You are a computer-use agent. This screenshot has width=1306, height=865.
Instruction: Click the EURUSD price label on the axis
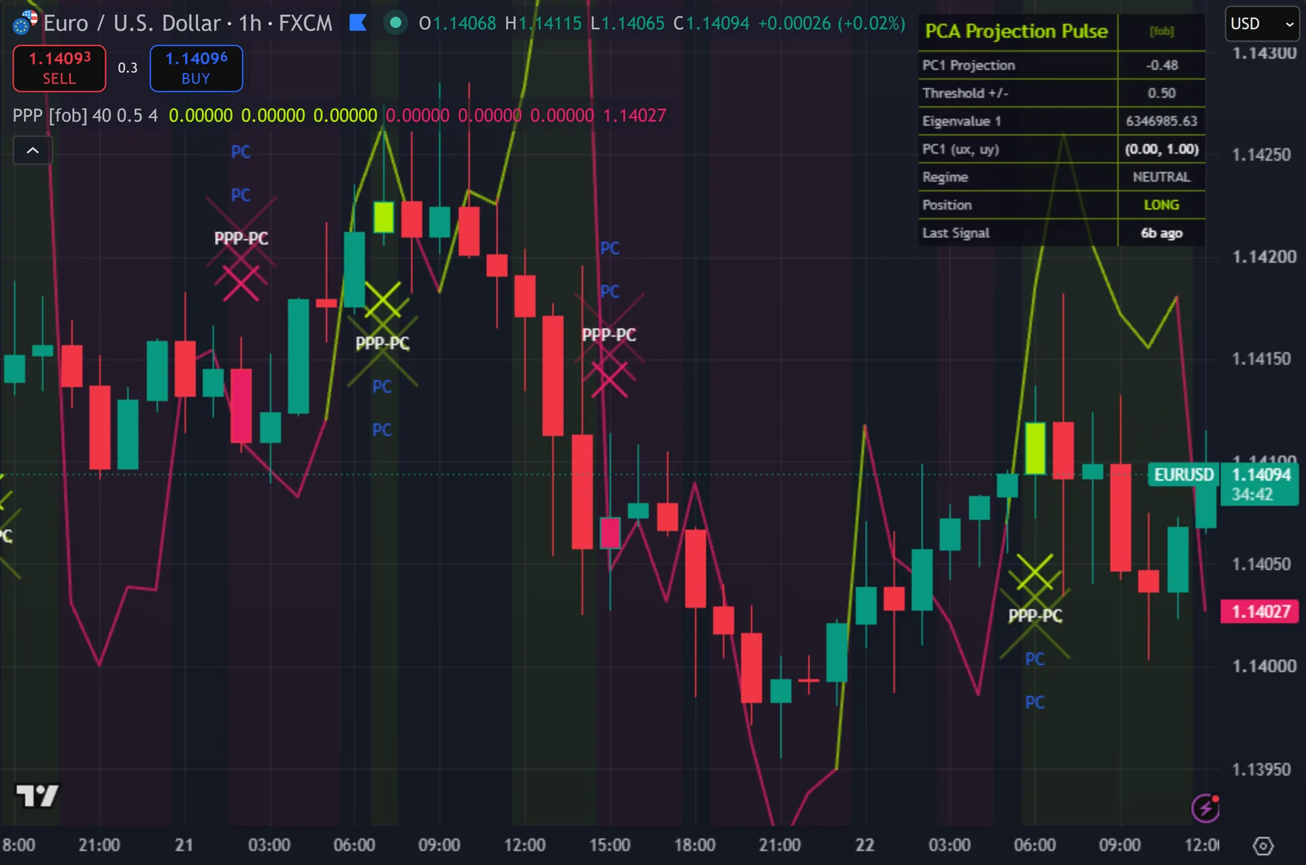coord(1184,475)
